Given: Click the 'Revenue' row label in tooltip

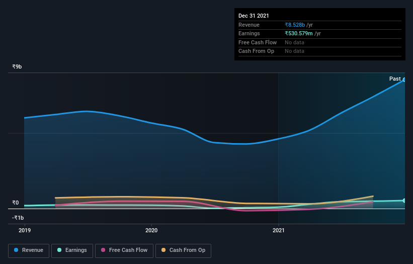Looking at the screenshot, I should (x=249, y=25).
